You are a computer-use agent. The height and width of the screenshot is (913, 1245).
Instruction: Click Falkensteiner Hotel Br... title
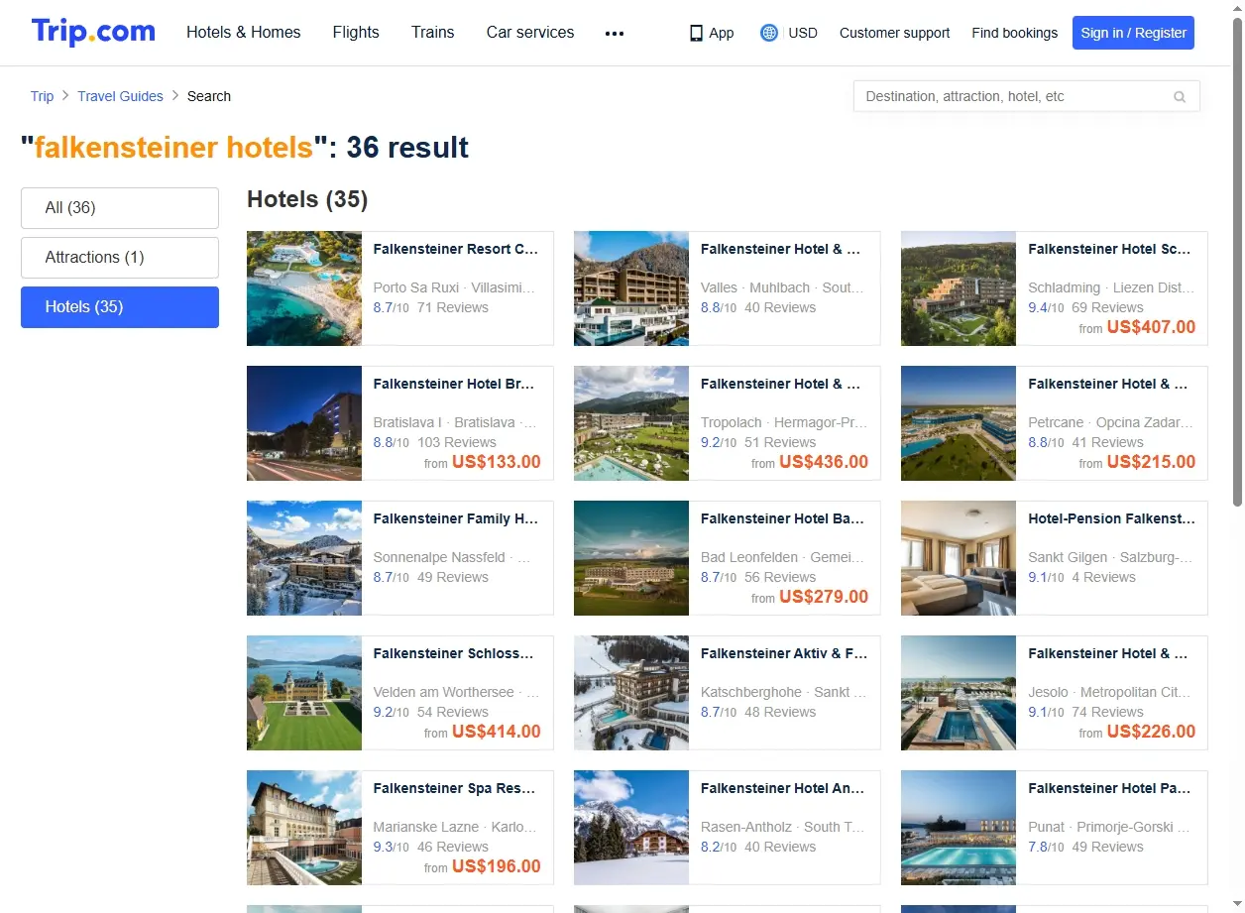[x=454, y=385]
